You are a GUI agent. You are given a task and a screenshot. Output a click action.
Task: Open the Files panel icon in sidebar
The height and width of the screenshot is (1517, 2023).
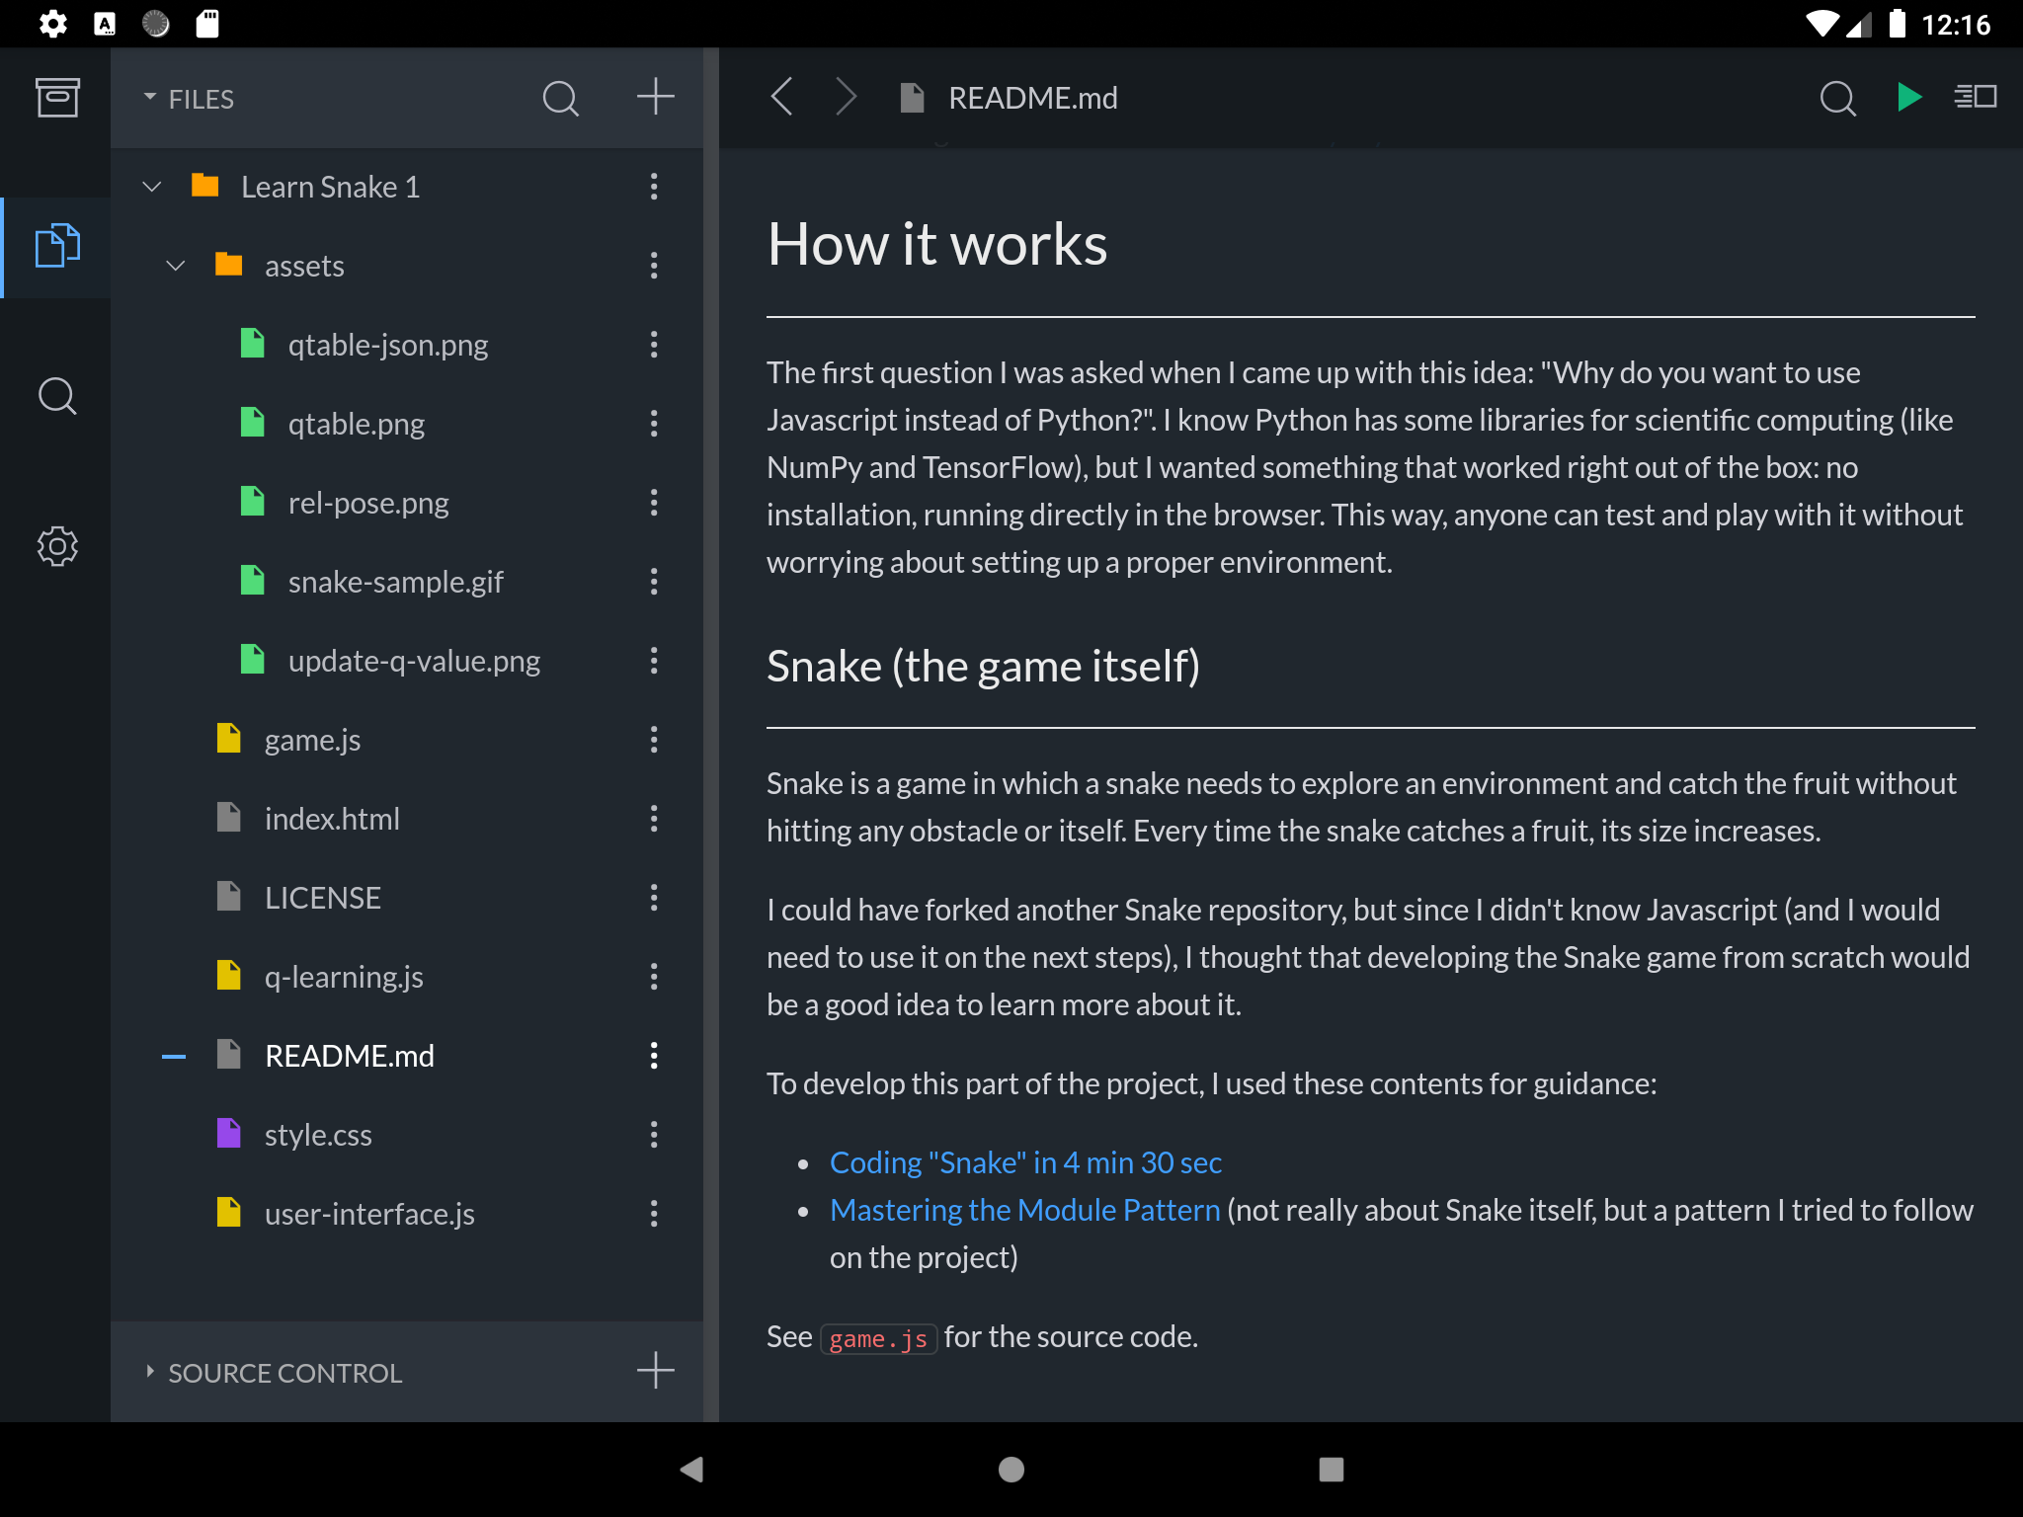(57, 244)
